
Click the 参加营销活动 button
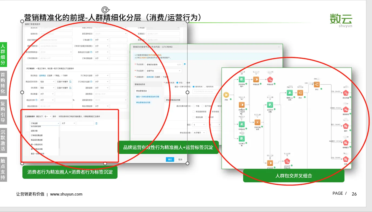coord(141,91)
